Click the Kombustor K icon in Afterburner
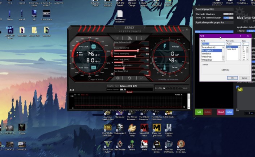Image resolution: width=255 pixels, height=157 pixels. click(x=118, y=38)
